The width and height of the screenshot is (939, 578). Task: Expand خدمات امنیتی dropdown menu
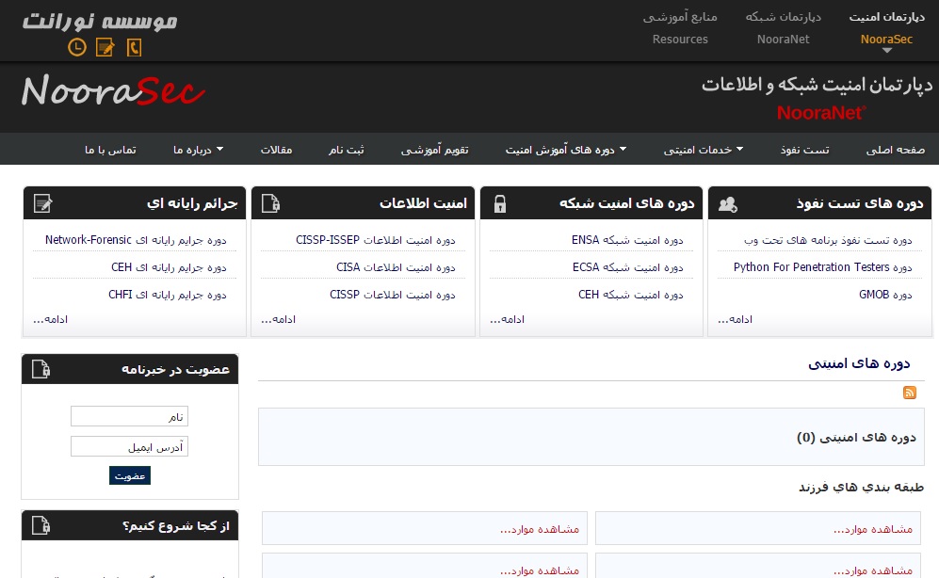(703, 150)
